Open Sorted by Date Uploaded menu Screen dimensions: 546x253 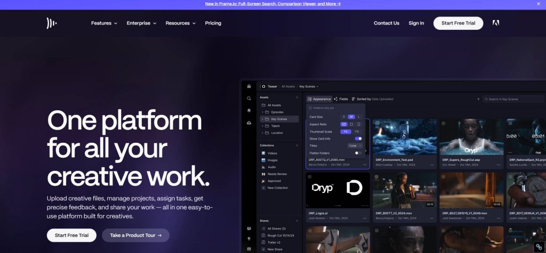372,99
